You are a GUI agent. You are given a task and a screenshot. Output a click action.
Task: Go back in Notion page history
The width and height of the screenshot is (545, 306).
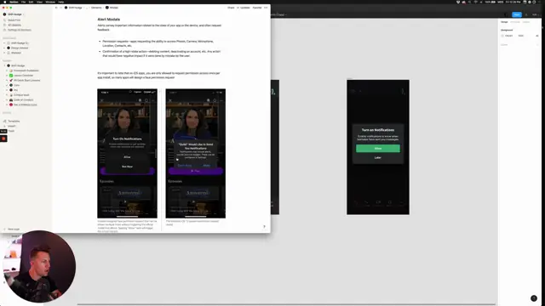click(57, 8)
